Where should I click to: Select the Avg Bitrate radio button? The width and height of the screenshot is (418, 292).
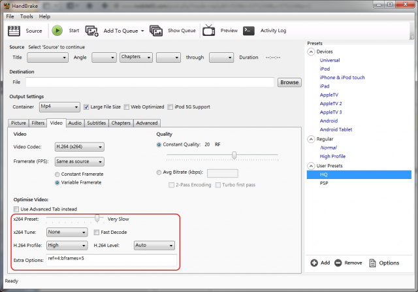coord(159,172)
